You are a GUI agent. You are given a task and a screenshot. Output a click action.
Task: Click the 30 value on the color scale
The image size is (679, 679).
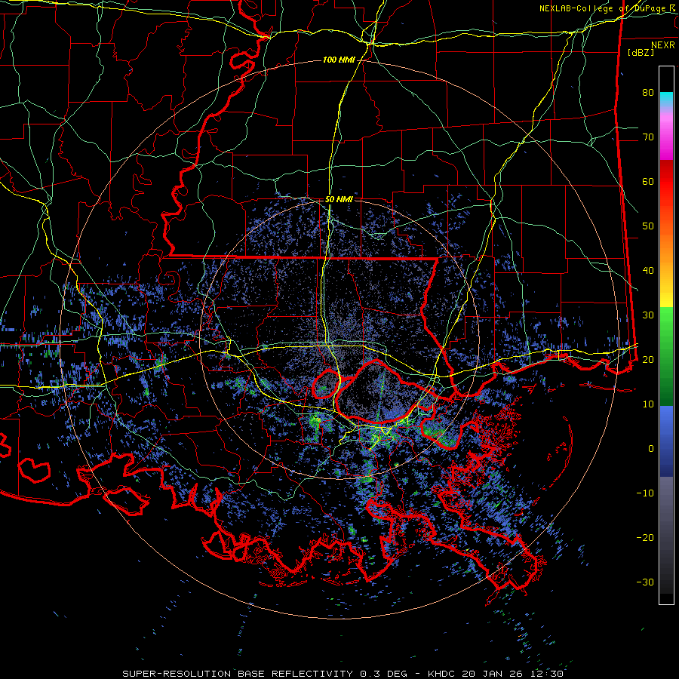(x=648, y=315)
